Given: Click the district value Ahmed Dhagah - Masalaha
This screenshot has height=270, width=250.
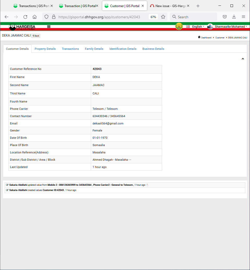Looking at the screenshot, I should pyautogui.click(x=112, y=160).
